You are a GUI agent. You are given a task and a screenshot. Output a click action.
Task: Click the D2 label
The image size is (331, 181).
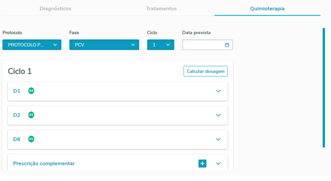[x=17, y=115]
